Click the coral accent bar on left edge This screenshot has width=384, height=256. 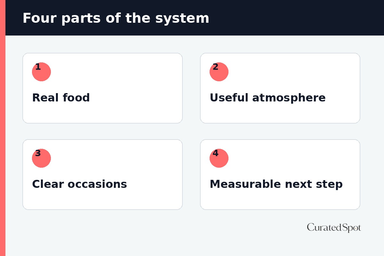(x=3, y=128)
